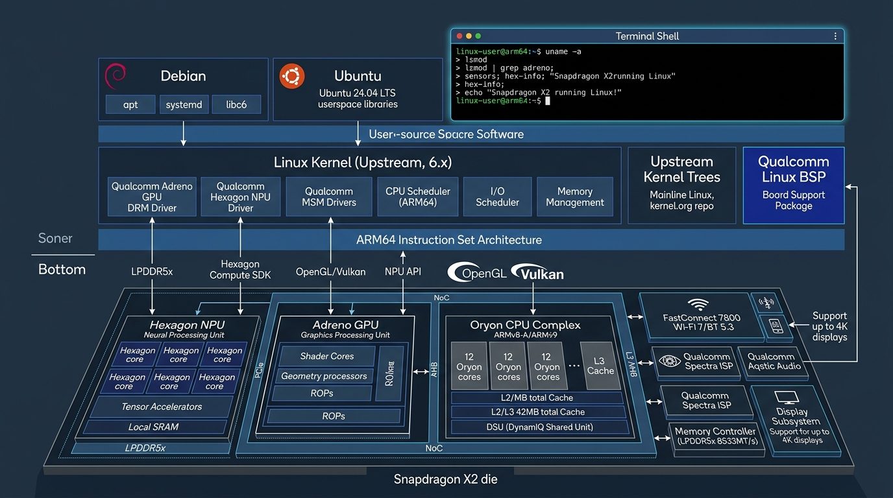
Task: Click the Qualcomm Hexagon NPU Driver block
Action: click(240, 196)
